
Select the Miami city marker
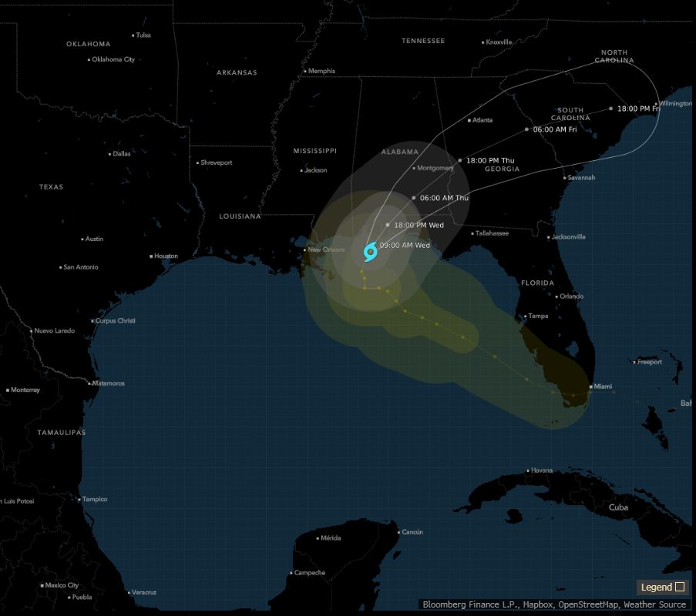[x=593, y=387]
